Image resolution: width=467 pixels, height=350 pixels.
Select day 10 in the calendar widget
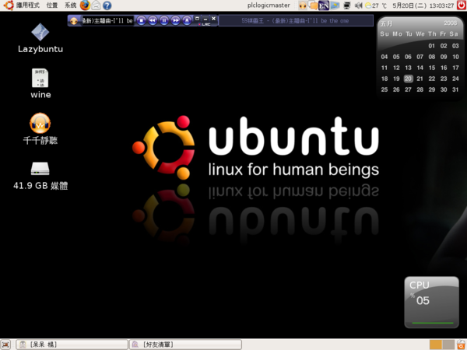point(455,57)
